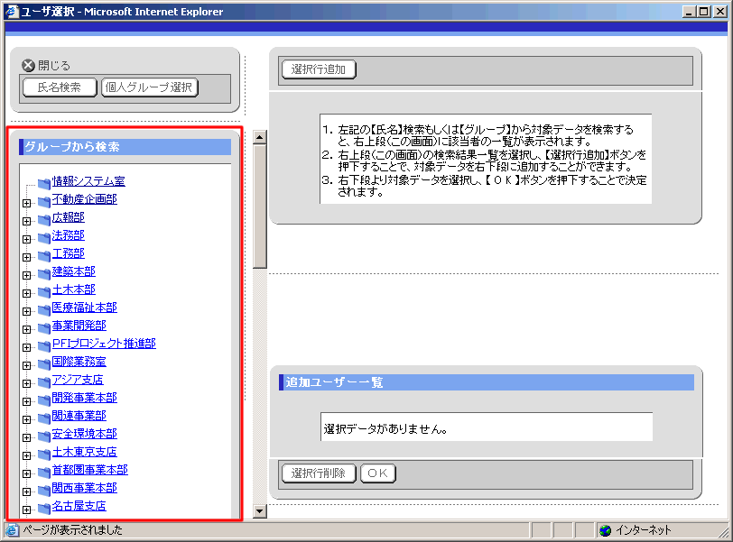The width and height of the screenshot is (733, 542).
Task: Expand the 医療福祉本部 tree node
Action: pyautogui.click(x=27, y=311)
